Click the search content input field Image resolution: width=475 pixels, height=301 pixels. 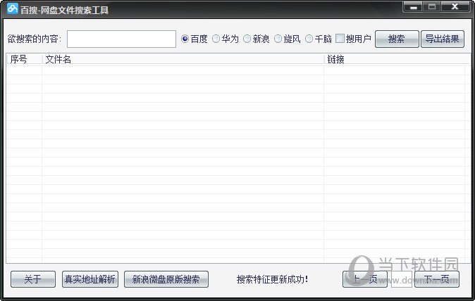point(121,39)
